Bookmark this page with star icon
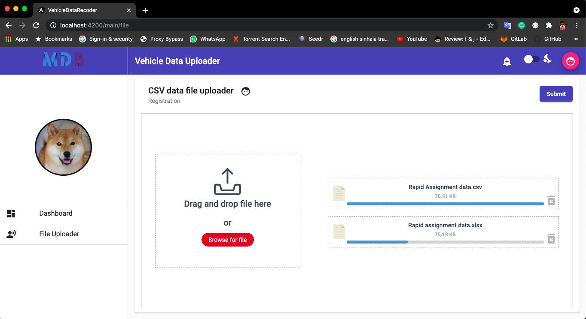The image size is (586, 319). 490,25
